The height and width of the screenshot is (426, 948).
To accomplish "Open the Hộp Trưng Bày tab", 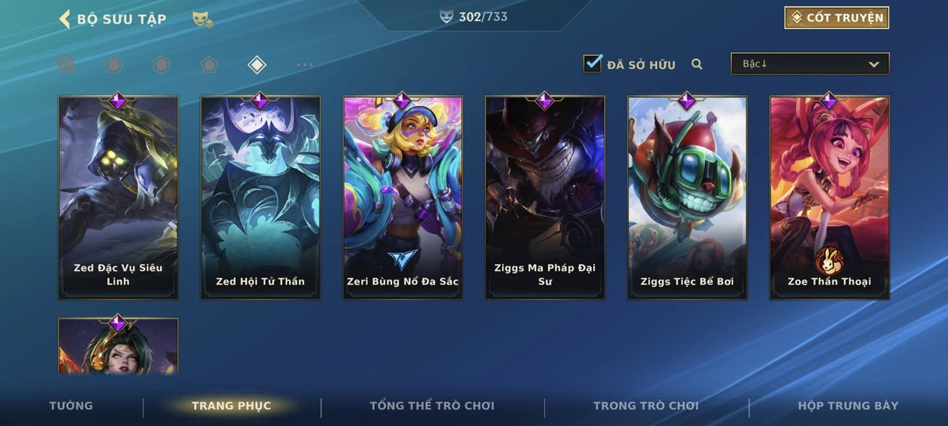I will pos(848,405).
